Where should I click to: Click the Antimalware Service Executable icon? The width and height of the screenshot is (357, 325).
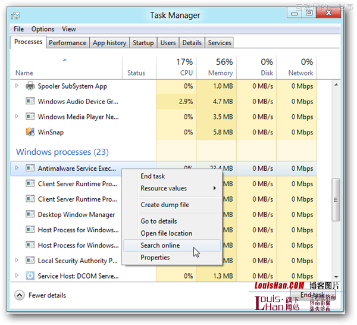[30, 168]
